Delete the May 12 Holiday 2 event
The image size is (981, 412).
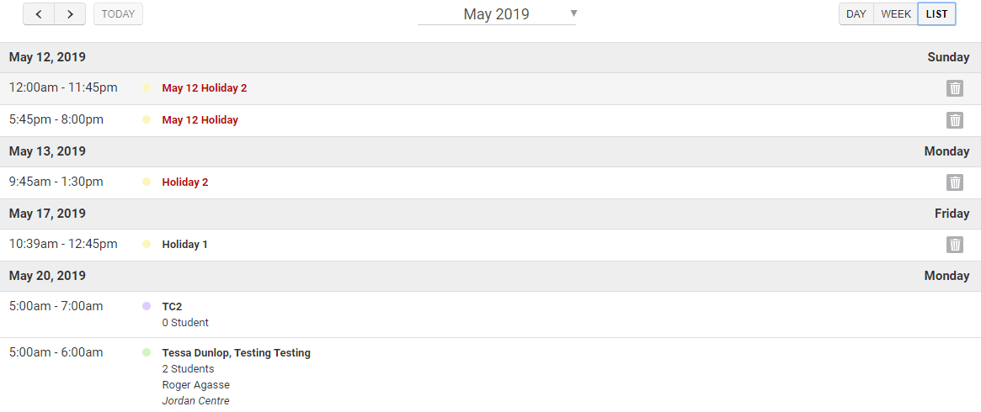(954, 88)
